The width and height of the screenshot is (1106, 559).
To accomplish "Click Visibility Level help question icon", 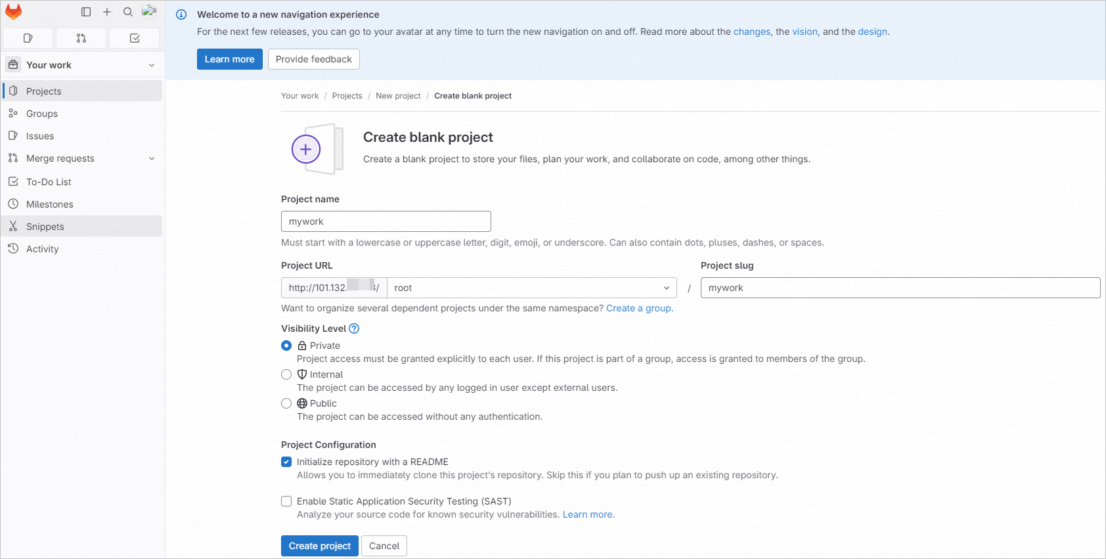I will point(354,328).
